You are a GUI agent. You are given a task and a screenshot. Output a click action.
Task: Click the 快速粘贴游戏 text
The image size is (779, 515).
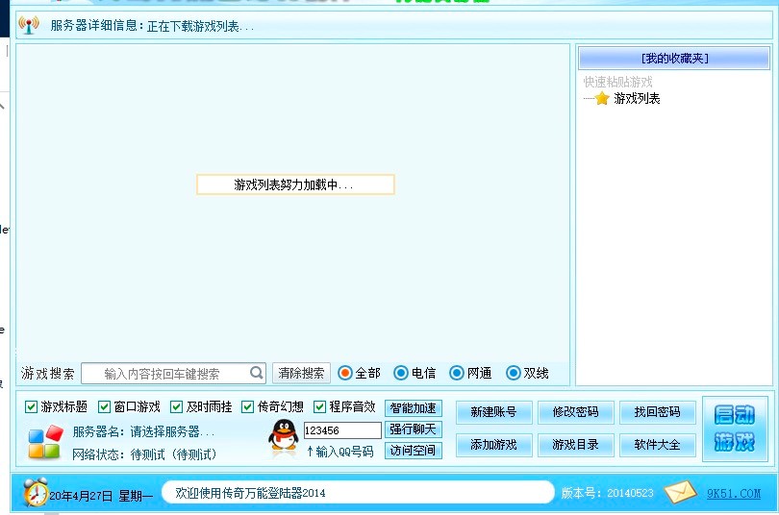coord(618,82)
